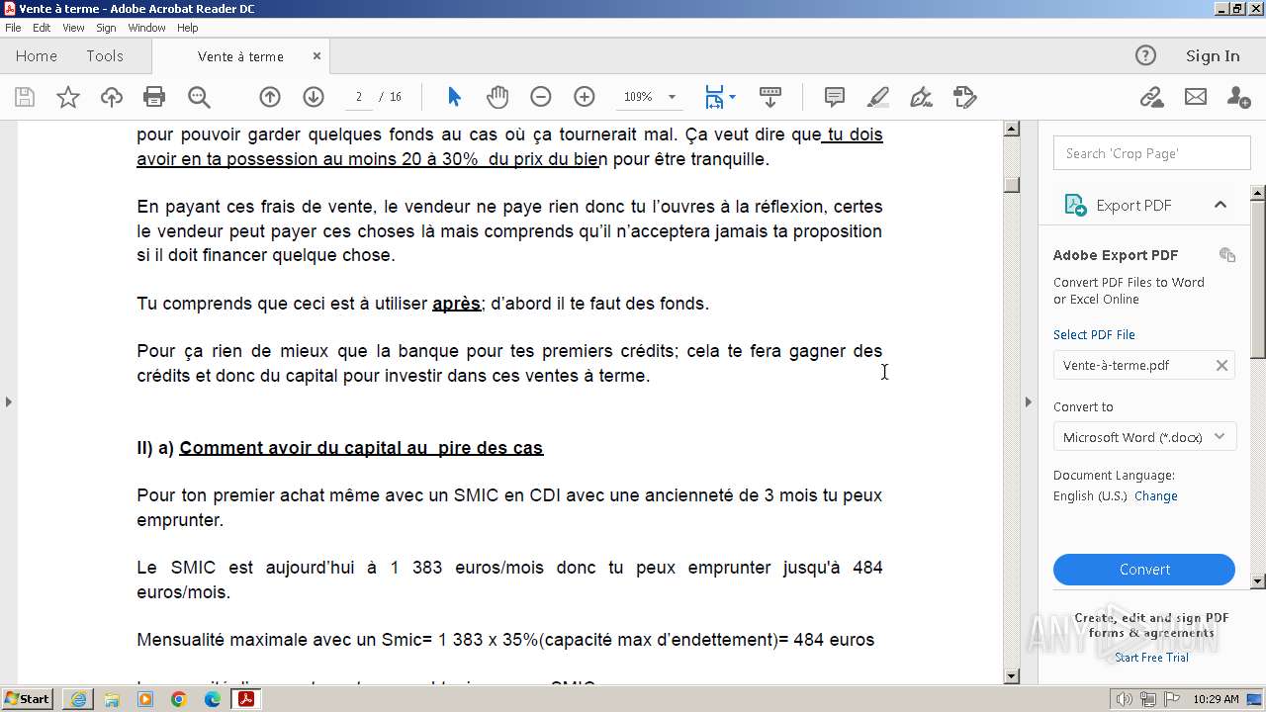Open the read mode keyboard icon

pyautogui.click(x=770, y=97)
